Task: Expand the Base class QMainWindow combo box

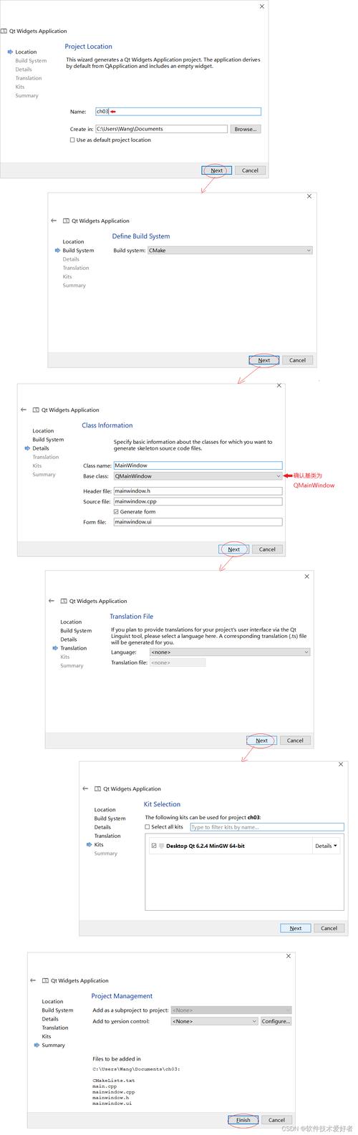Action: 198,476
